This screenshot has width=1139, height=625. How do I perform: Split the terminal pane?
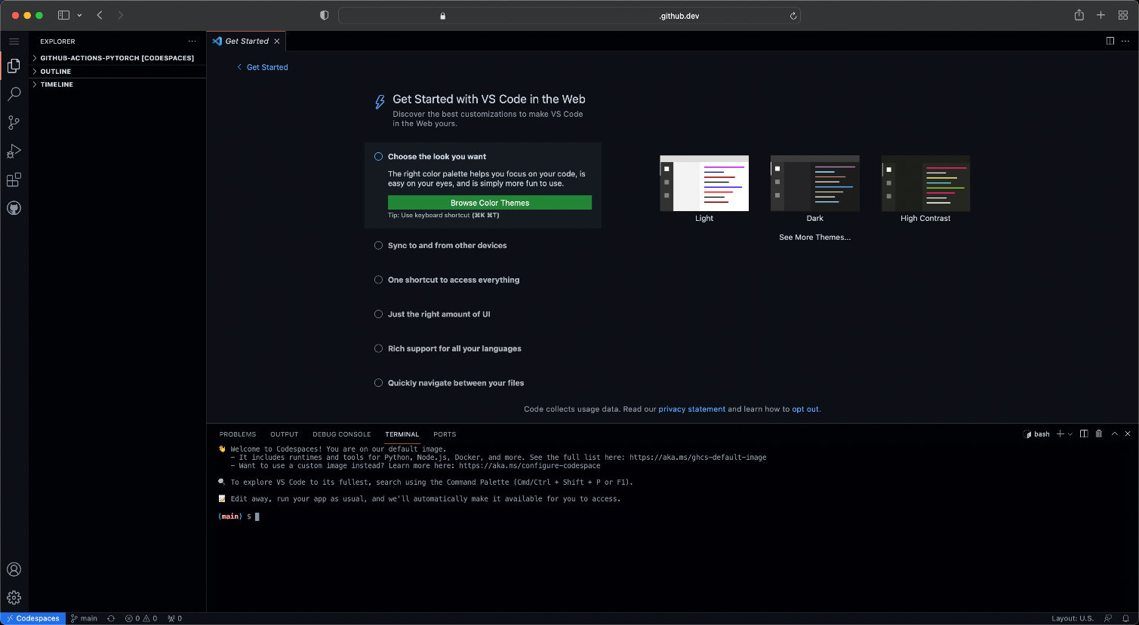tap(1084, 434)
